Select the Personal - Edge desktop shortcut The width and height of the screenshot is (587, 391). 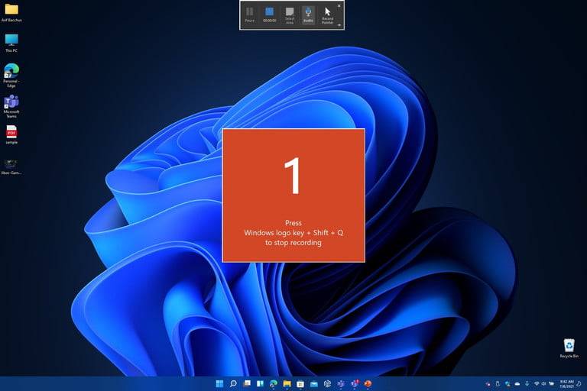(x=11, y=75)
